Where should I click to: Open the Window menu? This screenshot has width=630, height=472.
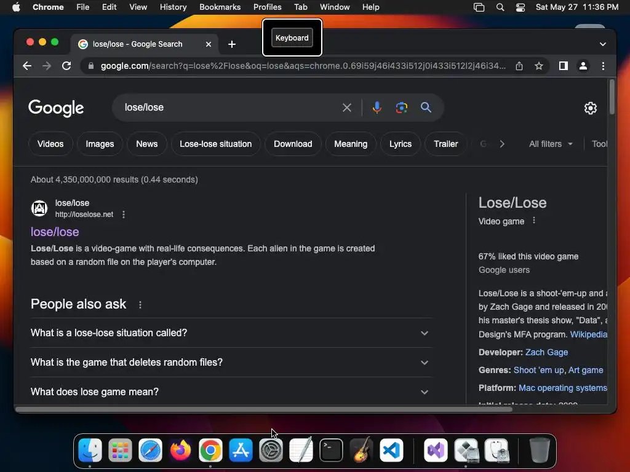tap(335, 7)
